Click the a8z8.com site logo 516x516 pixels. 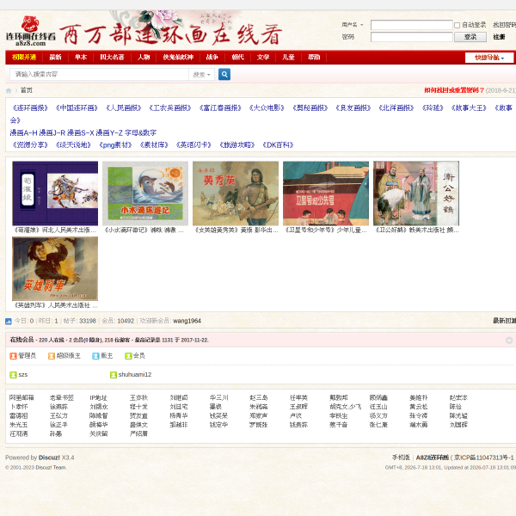click(31, 32)
